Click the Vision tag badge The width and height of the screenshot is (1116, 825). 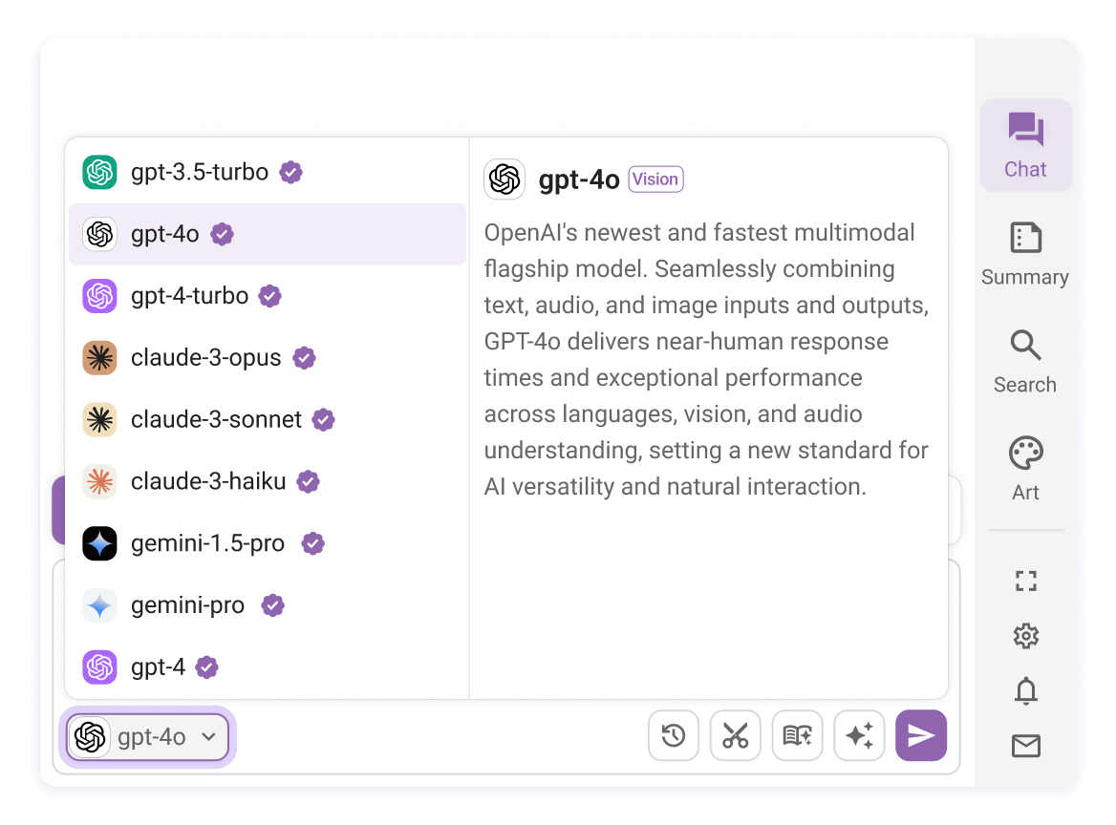(x=655, y=180)
